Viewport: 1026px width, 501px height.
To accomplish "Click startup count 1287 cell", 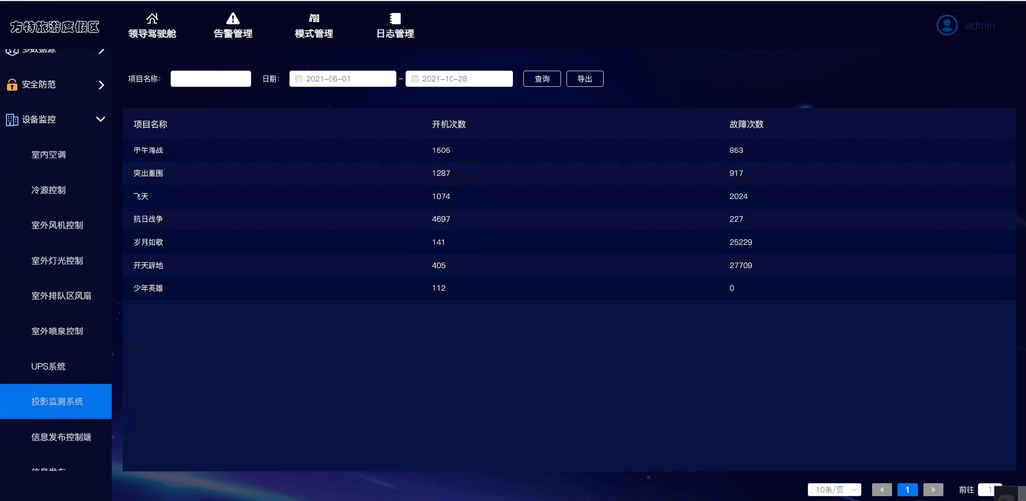I will [441, 174].
